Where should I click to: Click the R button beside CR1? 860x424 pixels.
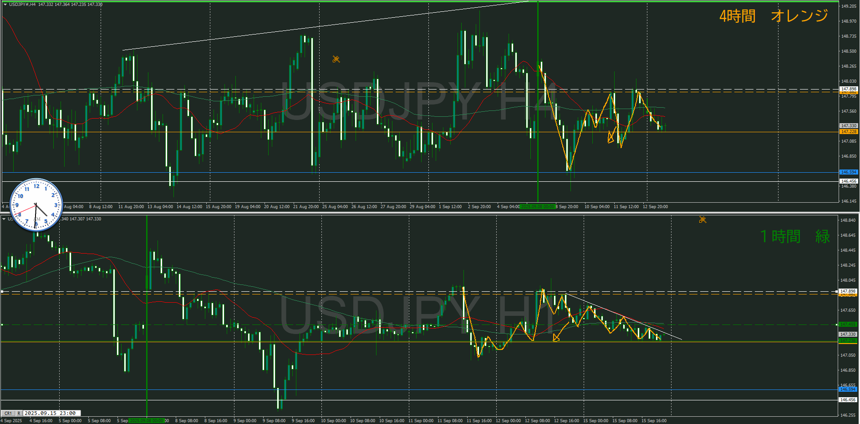point(19,414)
